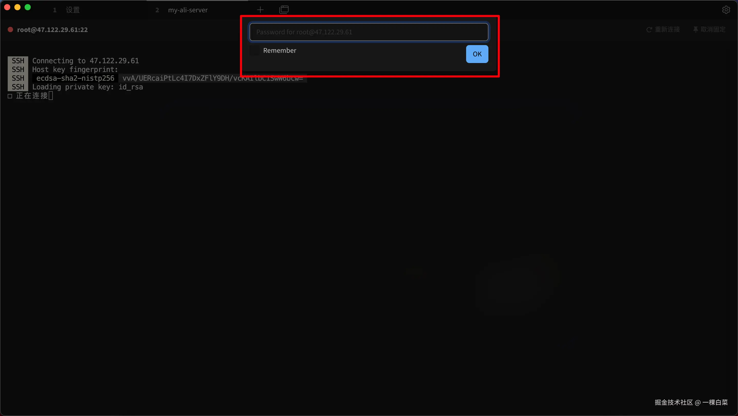Click the host key fingerprint hash string

click(x=178, y=78)
